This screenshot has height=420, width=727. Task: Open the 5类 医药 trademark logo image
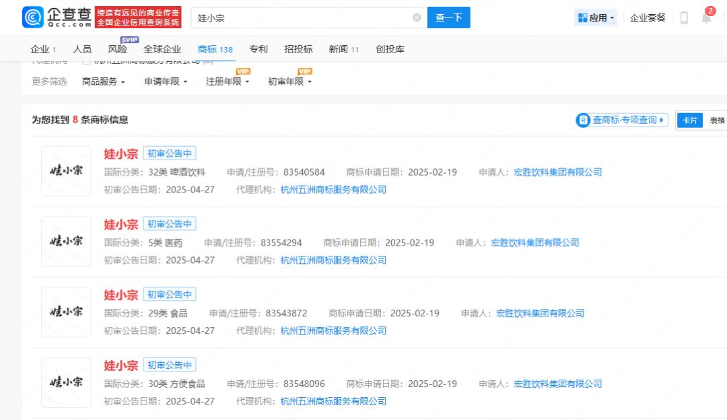(x=66, y=242)
